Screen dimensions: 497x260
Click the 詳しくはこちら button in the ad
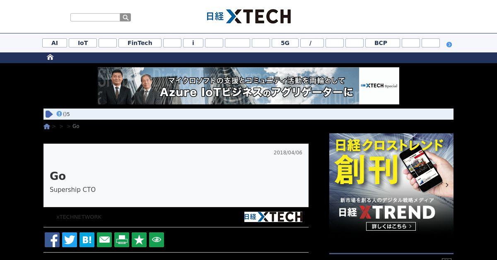tap(391, 226)
